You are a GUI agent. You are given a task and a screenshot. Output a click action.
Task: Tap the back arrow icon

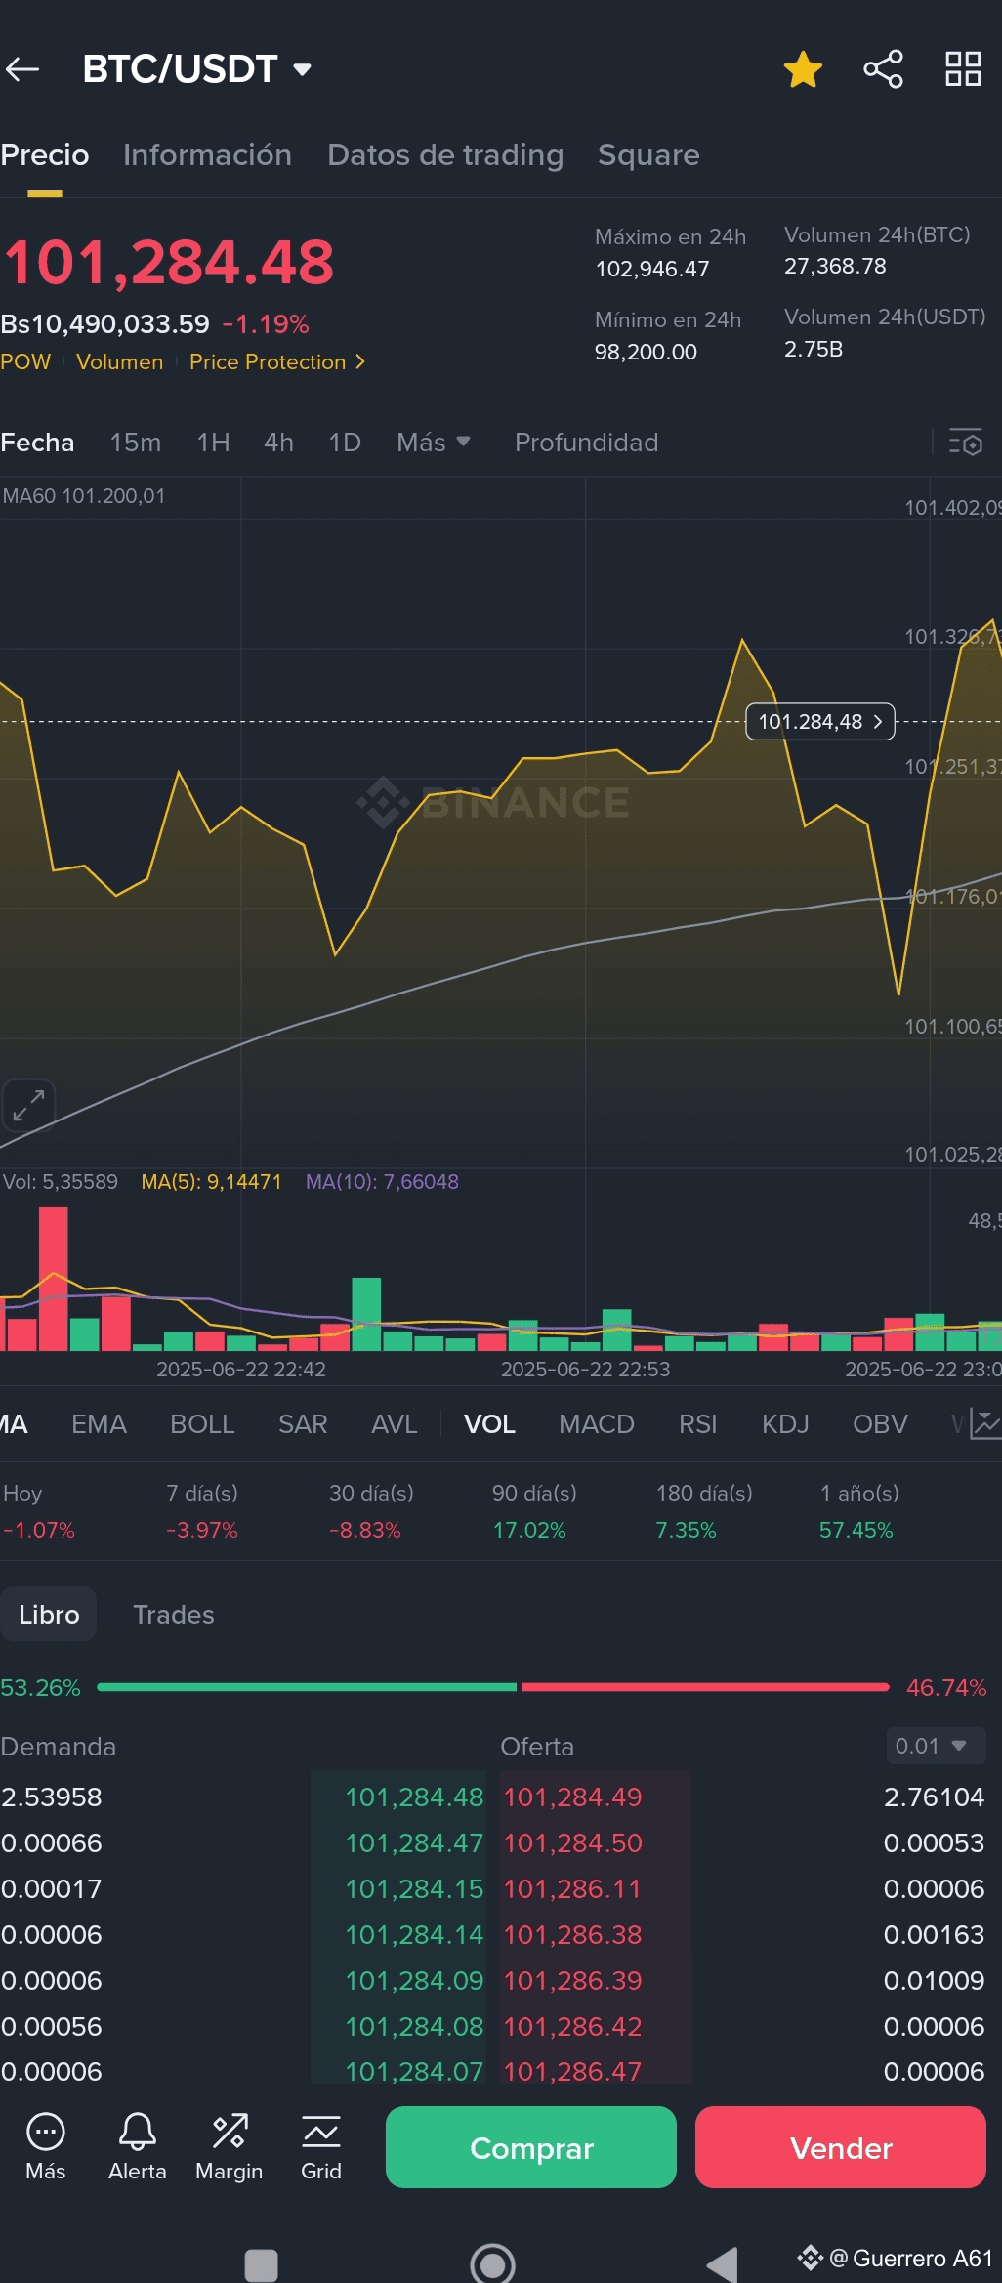pyautogui.click(x=22, y=69)
